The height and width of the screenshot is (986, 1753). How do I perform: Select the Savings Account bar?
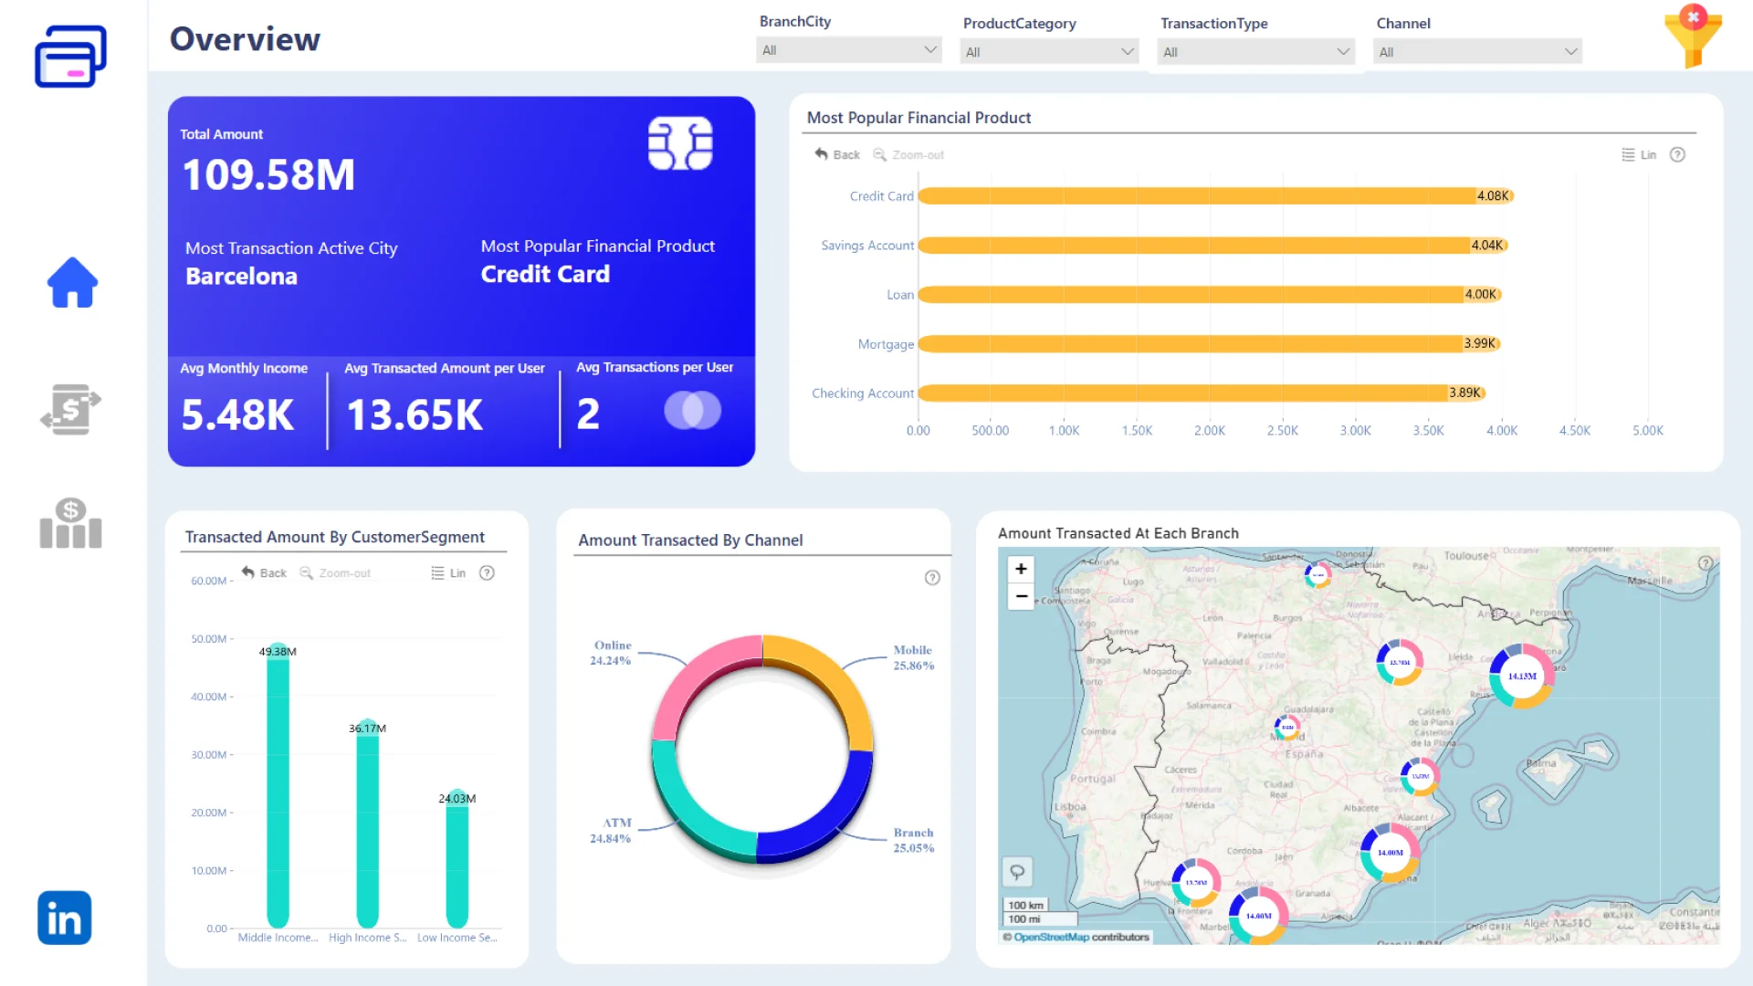[1212, 245]
